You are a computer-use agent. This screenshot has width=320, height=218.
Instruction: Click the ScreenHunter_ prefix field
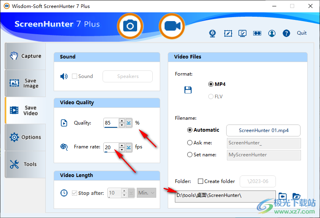[x=264, y=143]
